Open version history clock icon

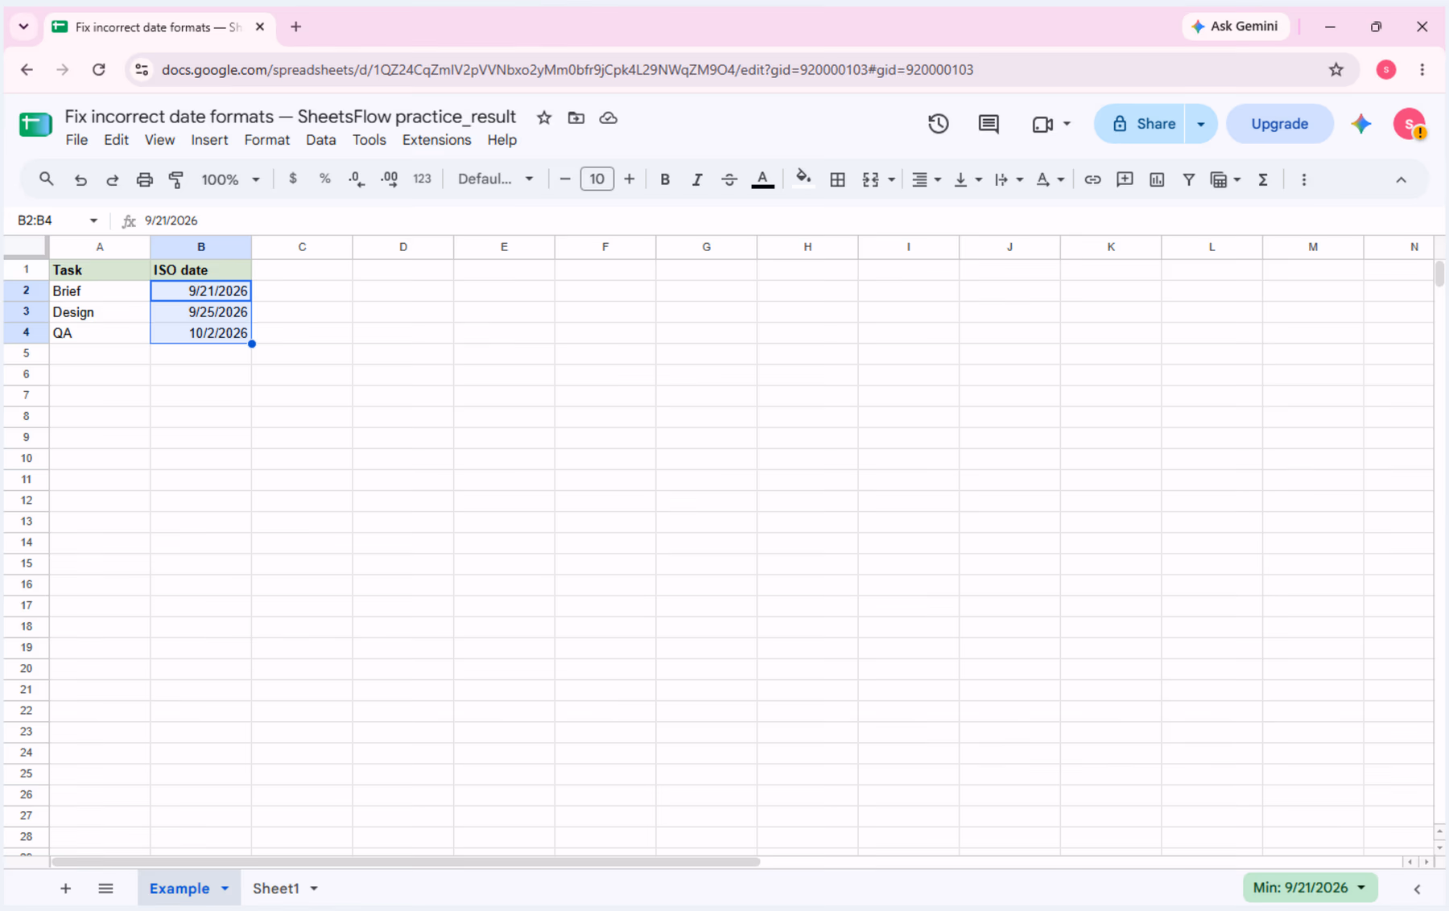[x=938, y=124]
